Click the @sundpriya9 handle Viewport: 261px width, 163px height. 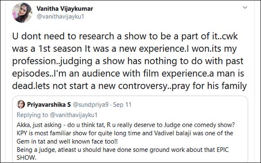(x=90, y=104)
